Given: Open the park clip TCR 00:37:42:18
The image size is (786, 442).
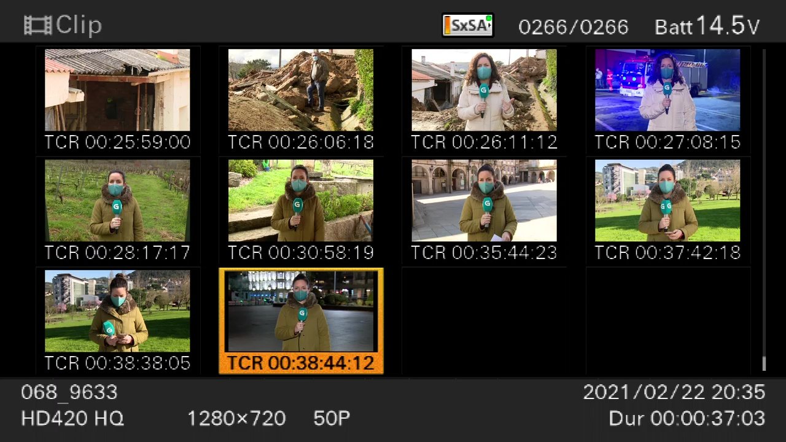Looking at the screenshot, I should [x=667, y=211].
